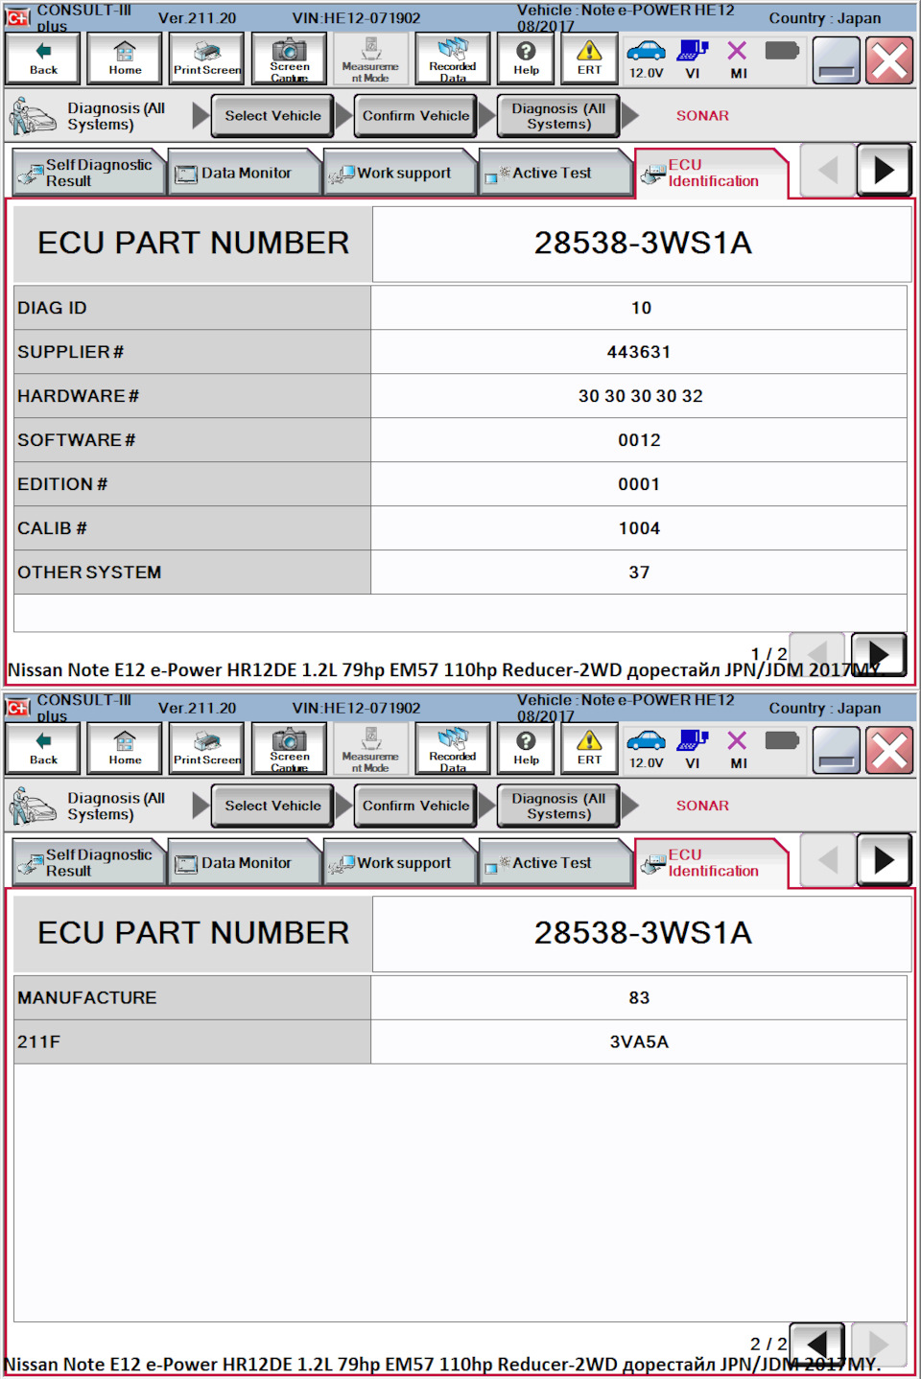Open Screen Capture in the lower window

click(x=289, y=748)
